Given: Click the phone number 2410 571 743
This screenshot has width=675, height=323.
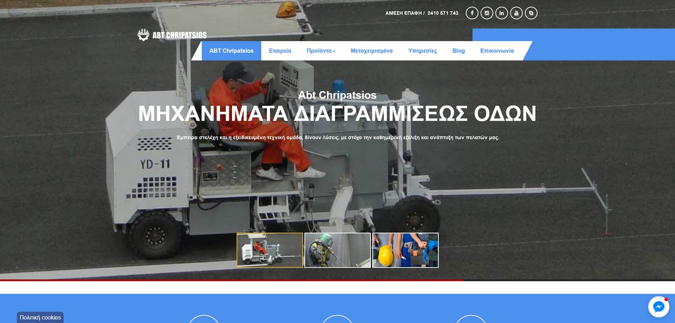Looking at the screenshot, I should pos(442,13).
